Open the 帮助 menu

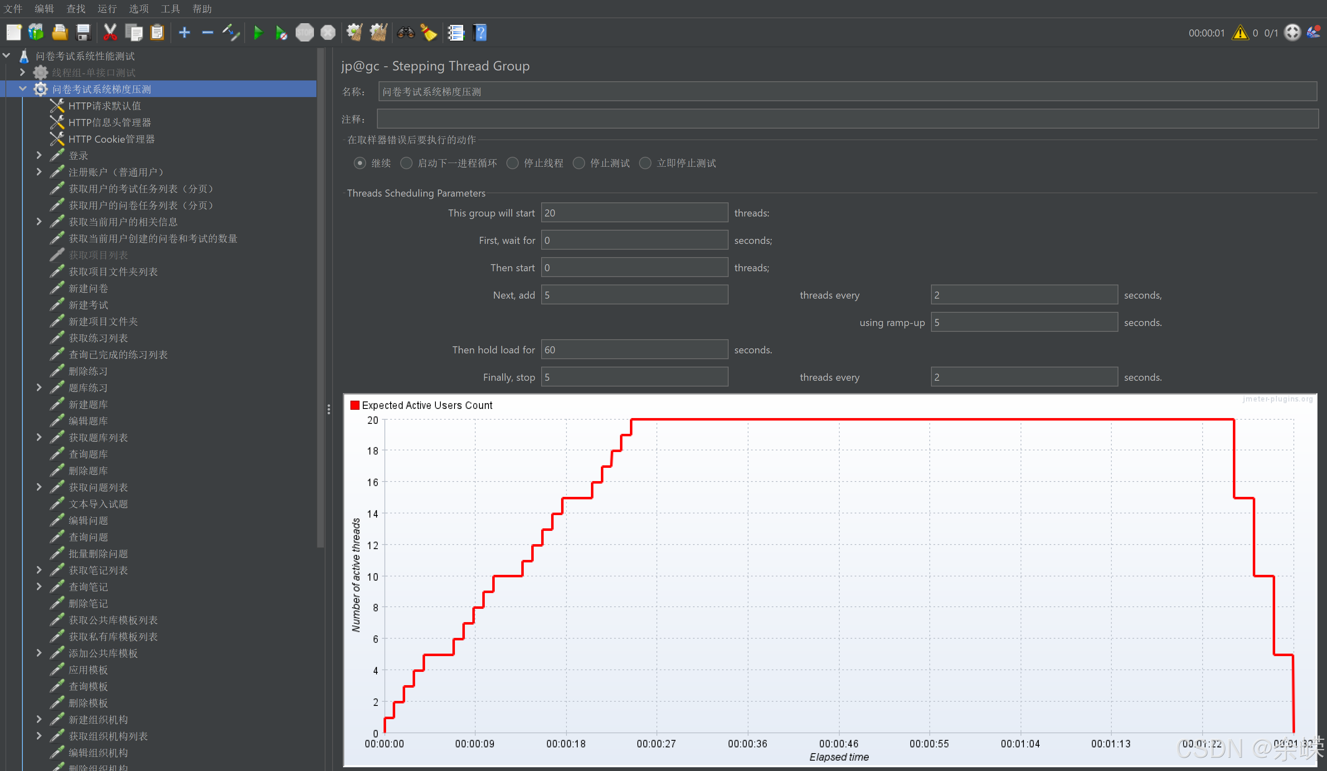pyautogui.click(x=202, y=9)
